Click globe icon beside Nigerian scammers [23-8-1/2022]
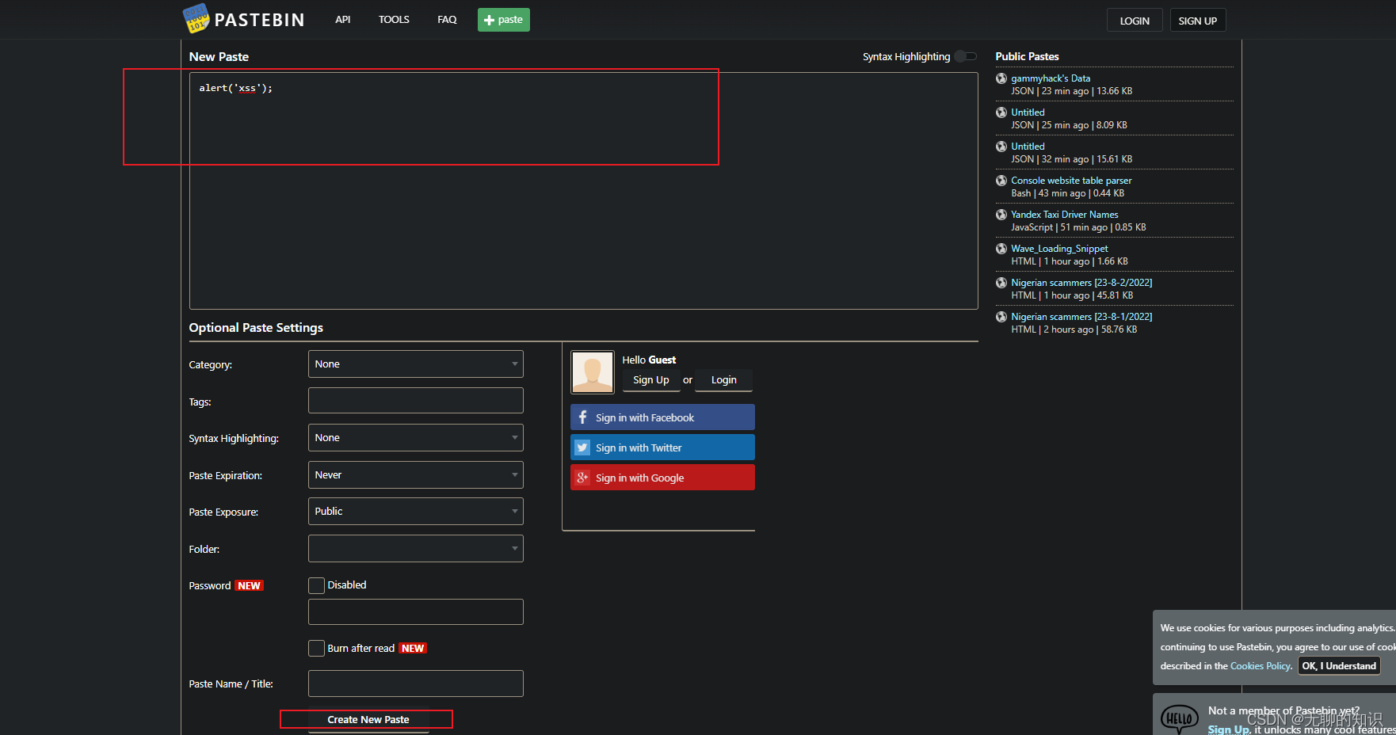 pyautogui.click(x=1001, y=317)
